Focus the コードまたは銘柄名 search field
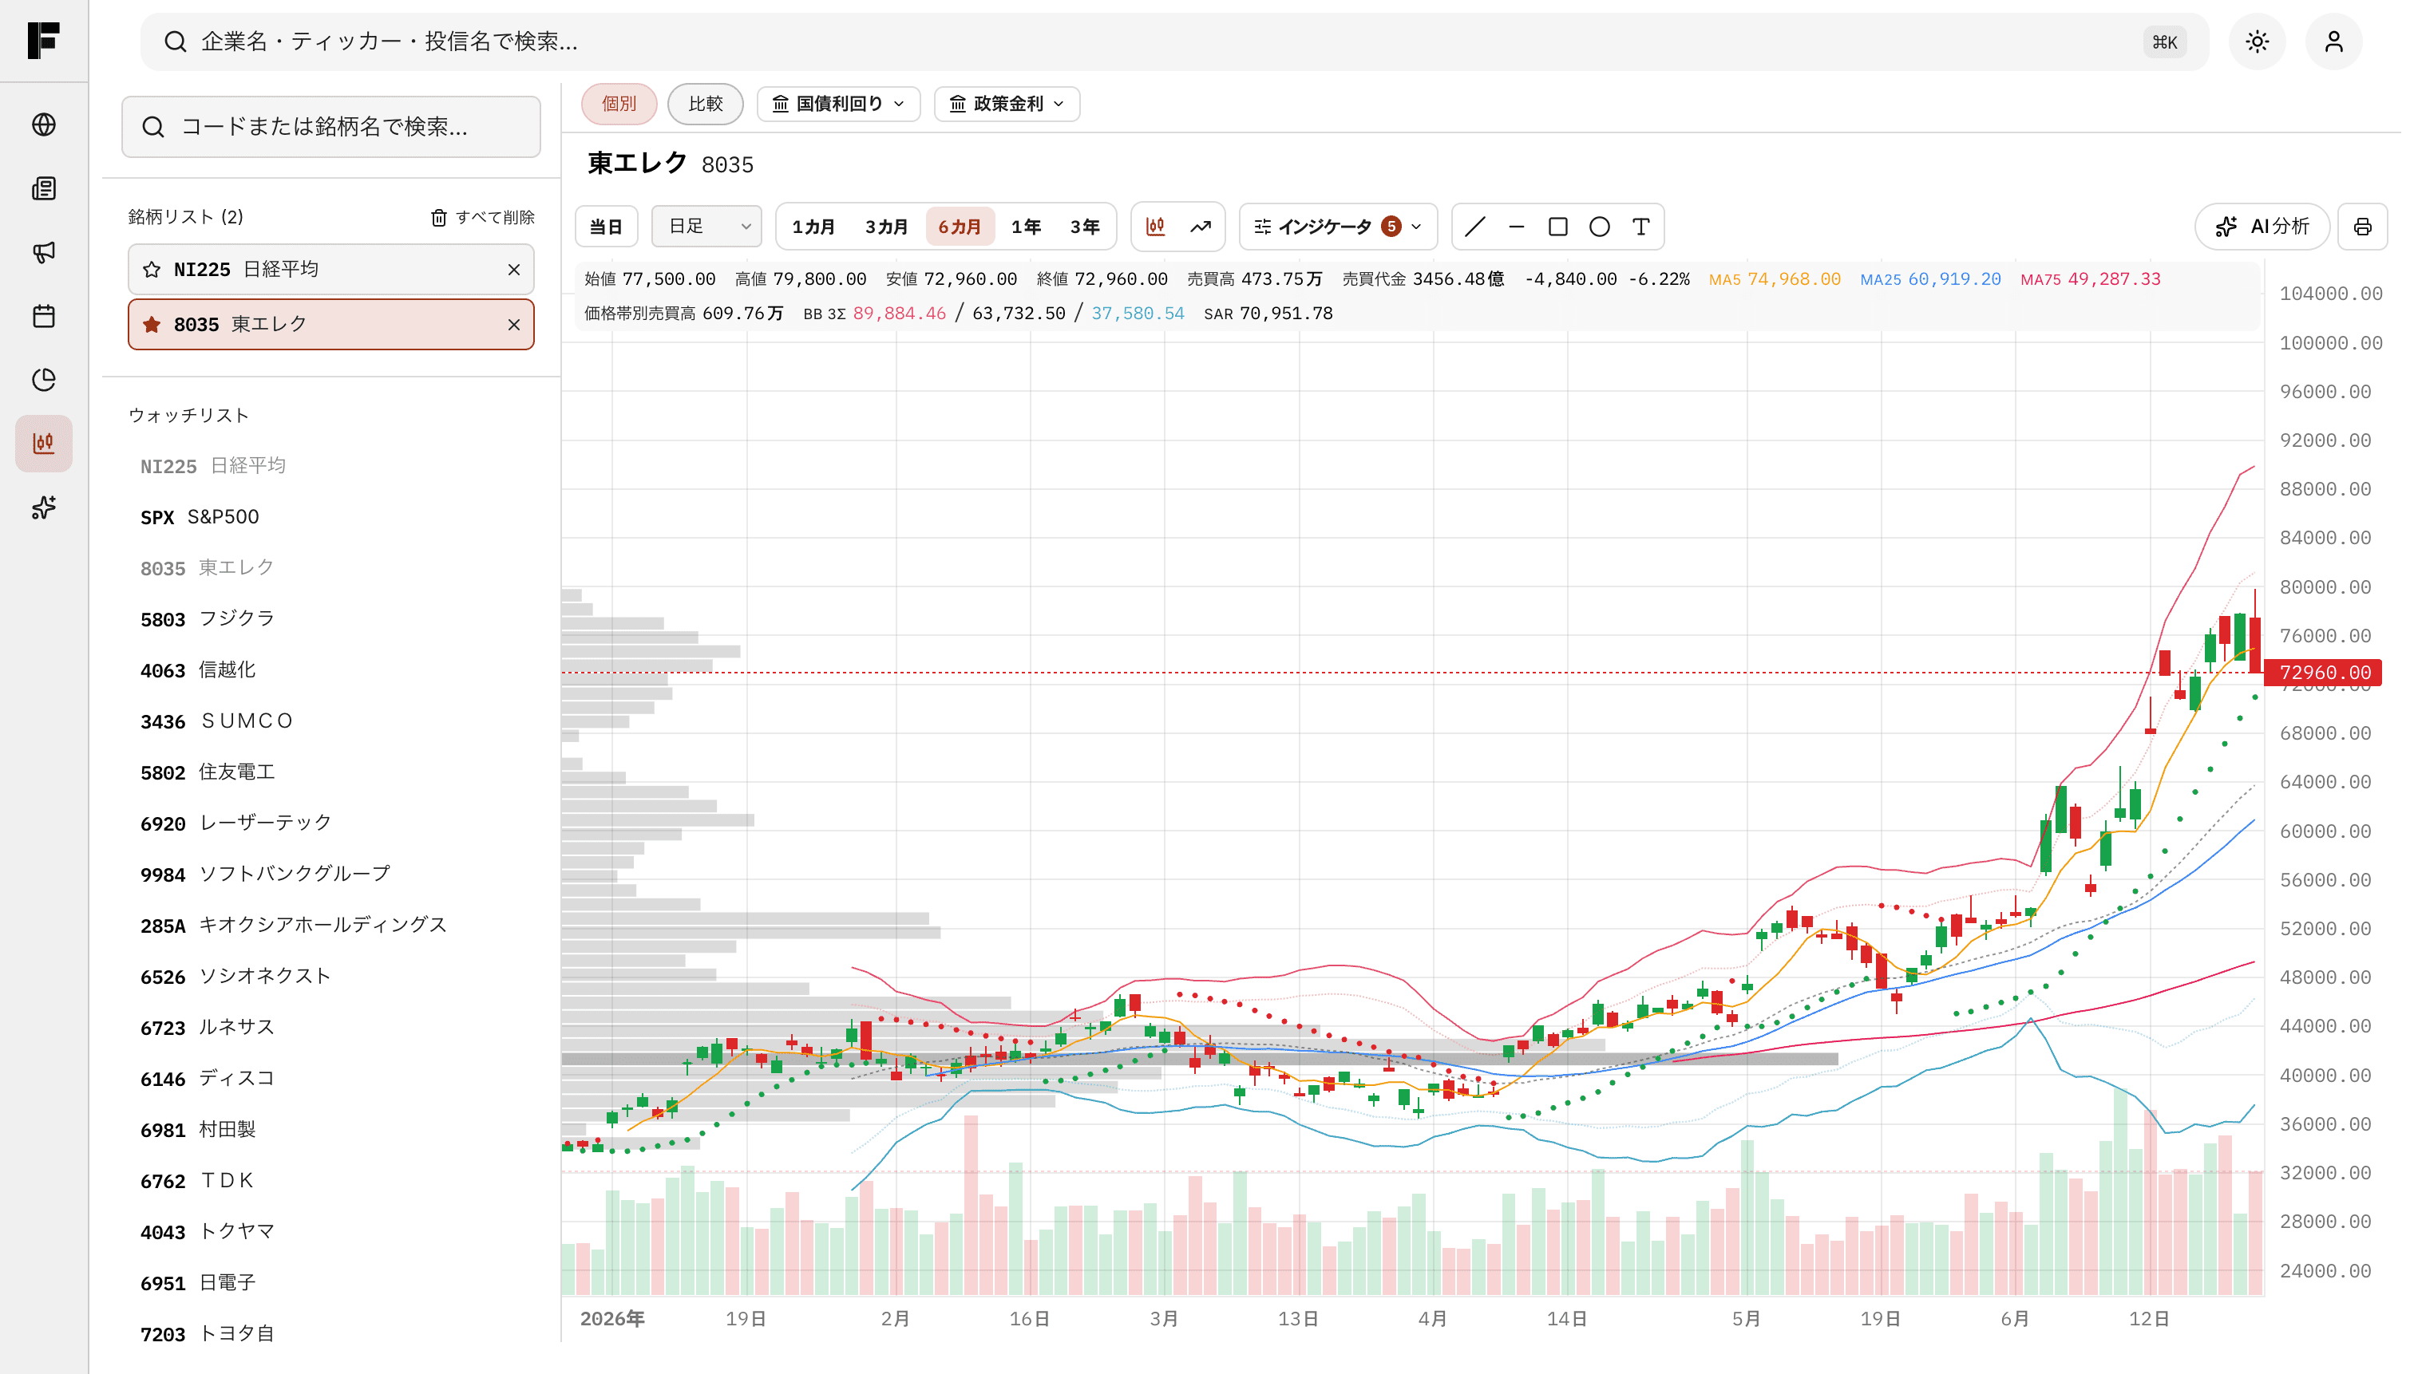The width and height of the screenshot is (2414, 1374). [330, 126]
